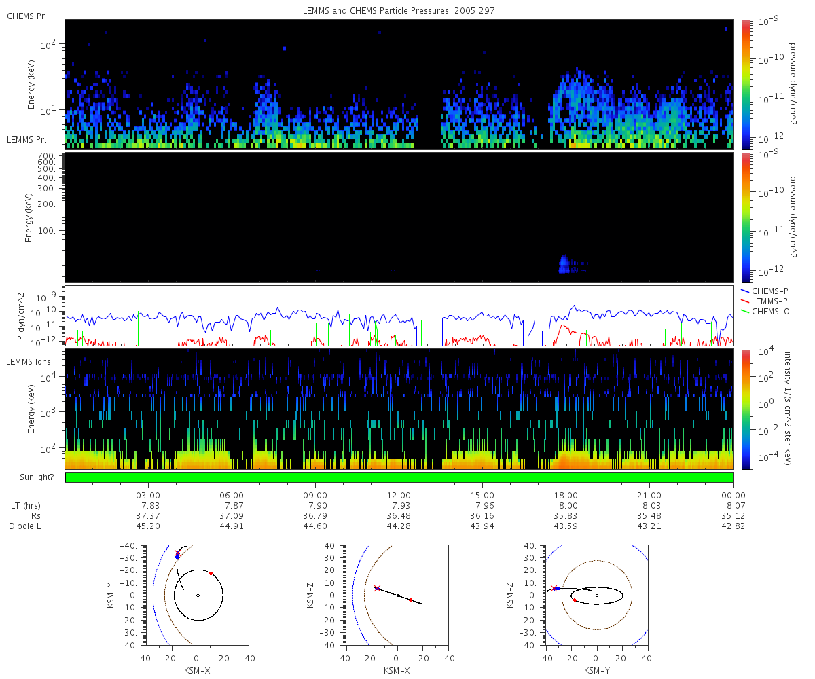
Task: Click the CHEMS-O green legend entry
Action: [x=768, y=311]
